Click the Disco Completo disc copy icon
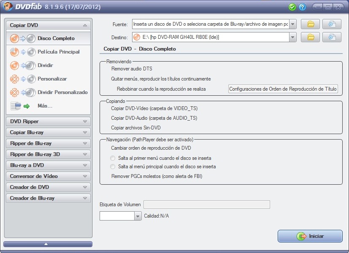349x253 pixels. coord(22,38)
